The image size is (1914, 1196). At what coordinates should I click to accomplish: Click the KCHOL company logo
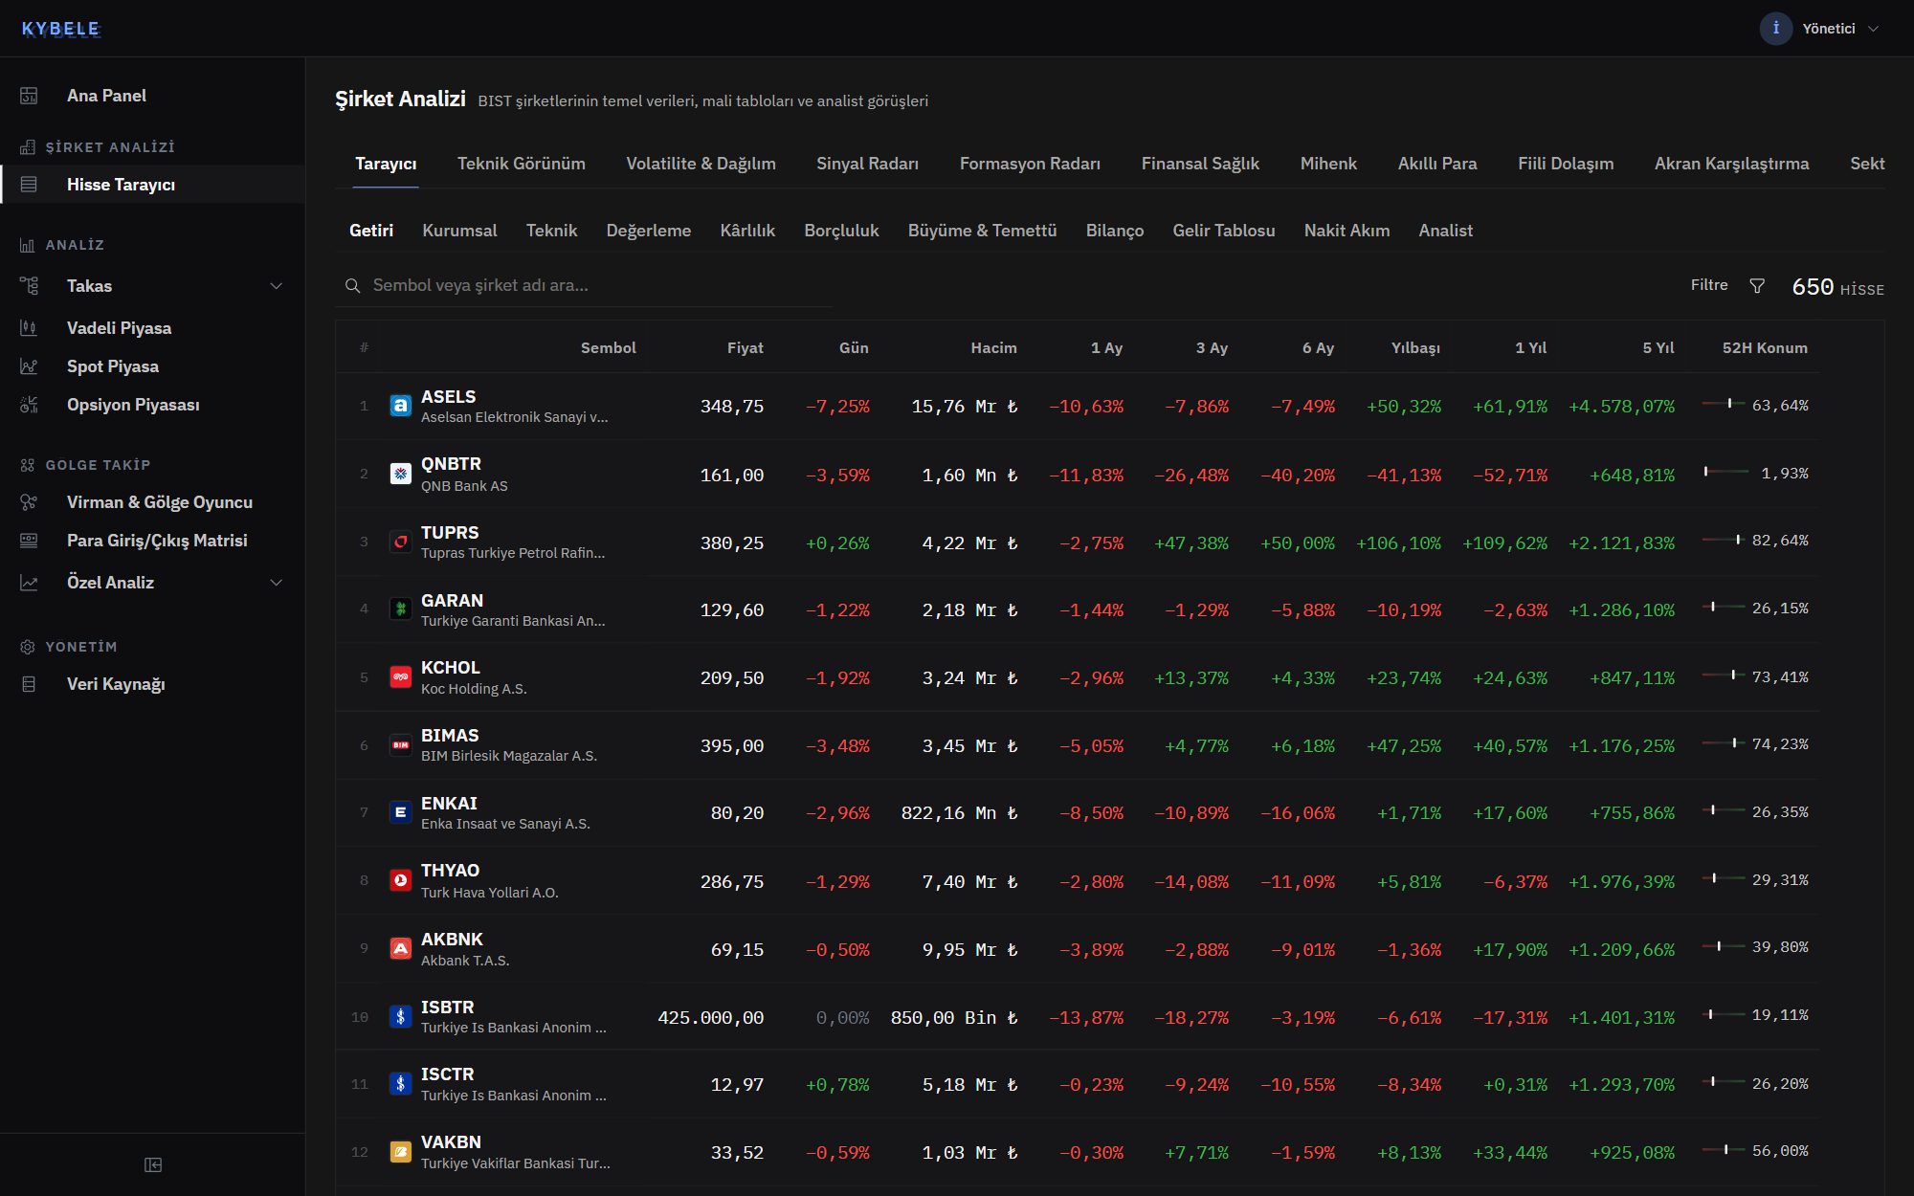tap(401, 677)
